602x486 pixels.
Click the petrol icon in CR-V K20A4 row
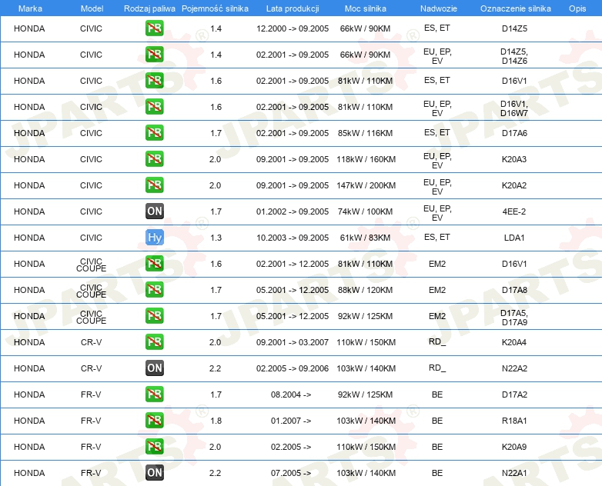pyautogui.click(x=154, y=341)
